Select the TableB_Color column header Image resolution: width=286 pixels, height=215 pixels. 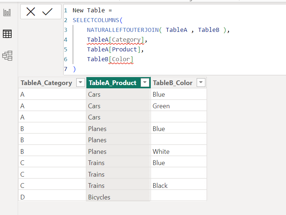(179, 83)
